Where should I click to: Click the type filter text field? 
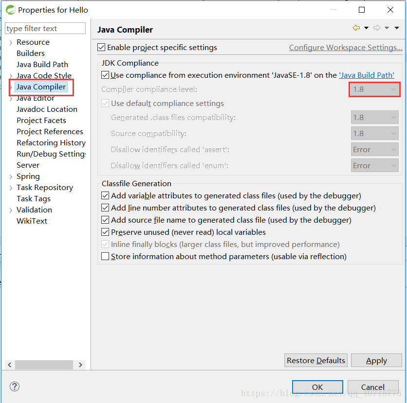click(x=45, y=28)
